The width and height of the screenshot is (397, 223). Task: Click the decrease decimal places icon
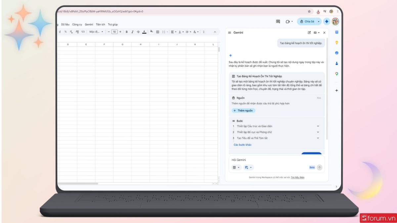tap(71, 32)
